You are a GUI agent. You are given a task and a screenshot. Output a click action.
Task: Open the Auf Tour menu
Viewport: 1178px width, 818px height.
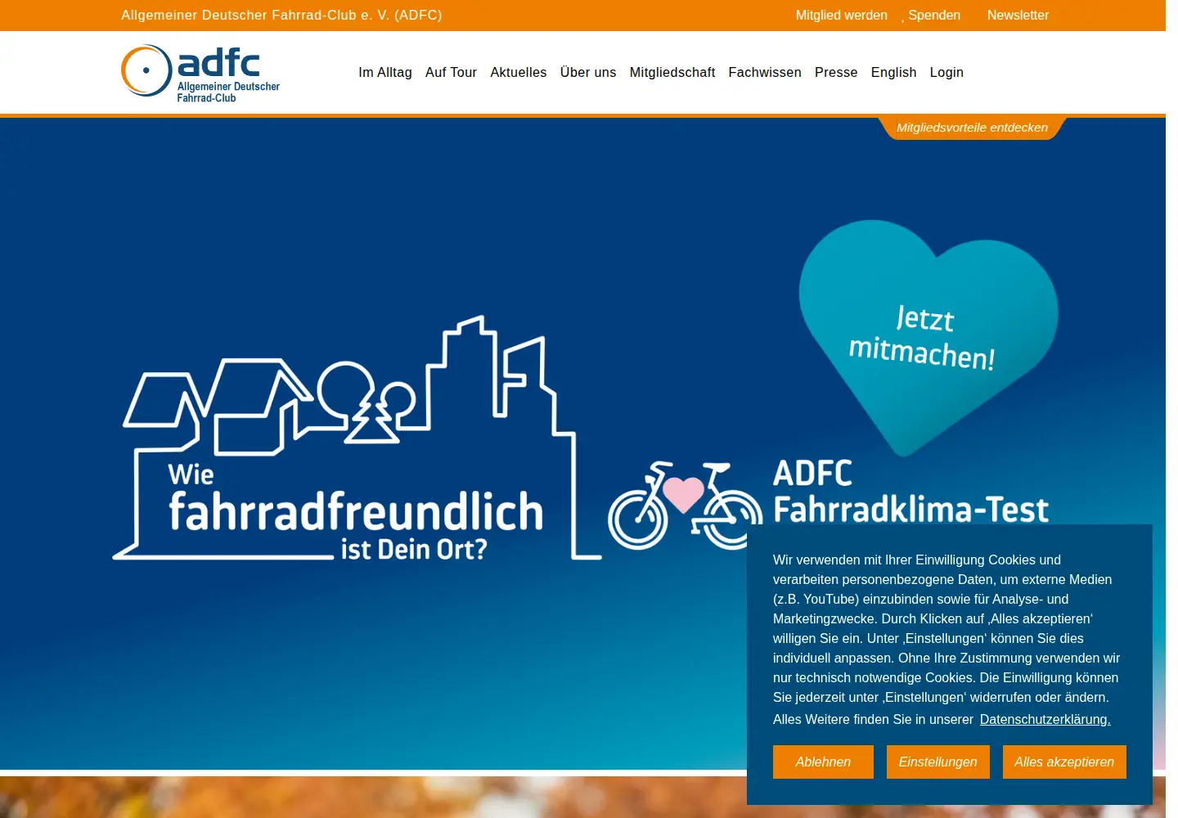coord(451,72)
